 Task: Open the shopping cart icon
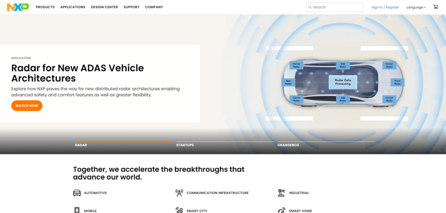click(x=436, y=7)
